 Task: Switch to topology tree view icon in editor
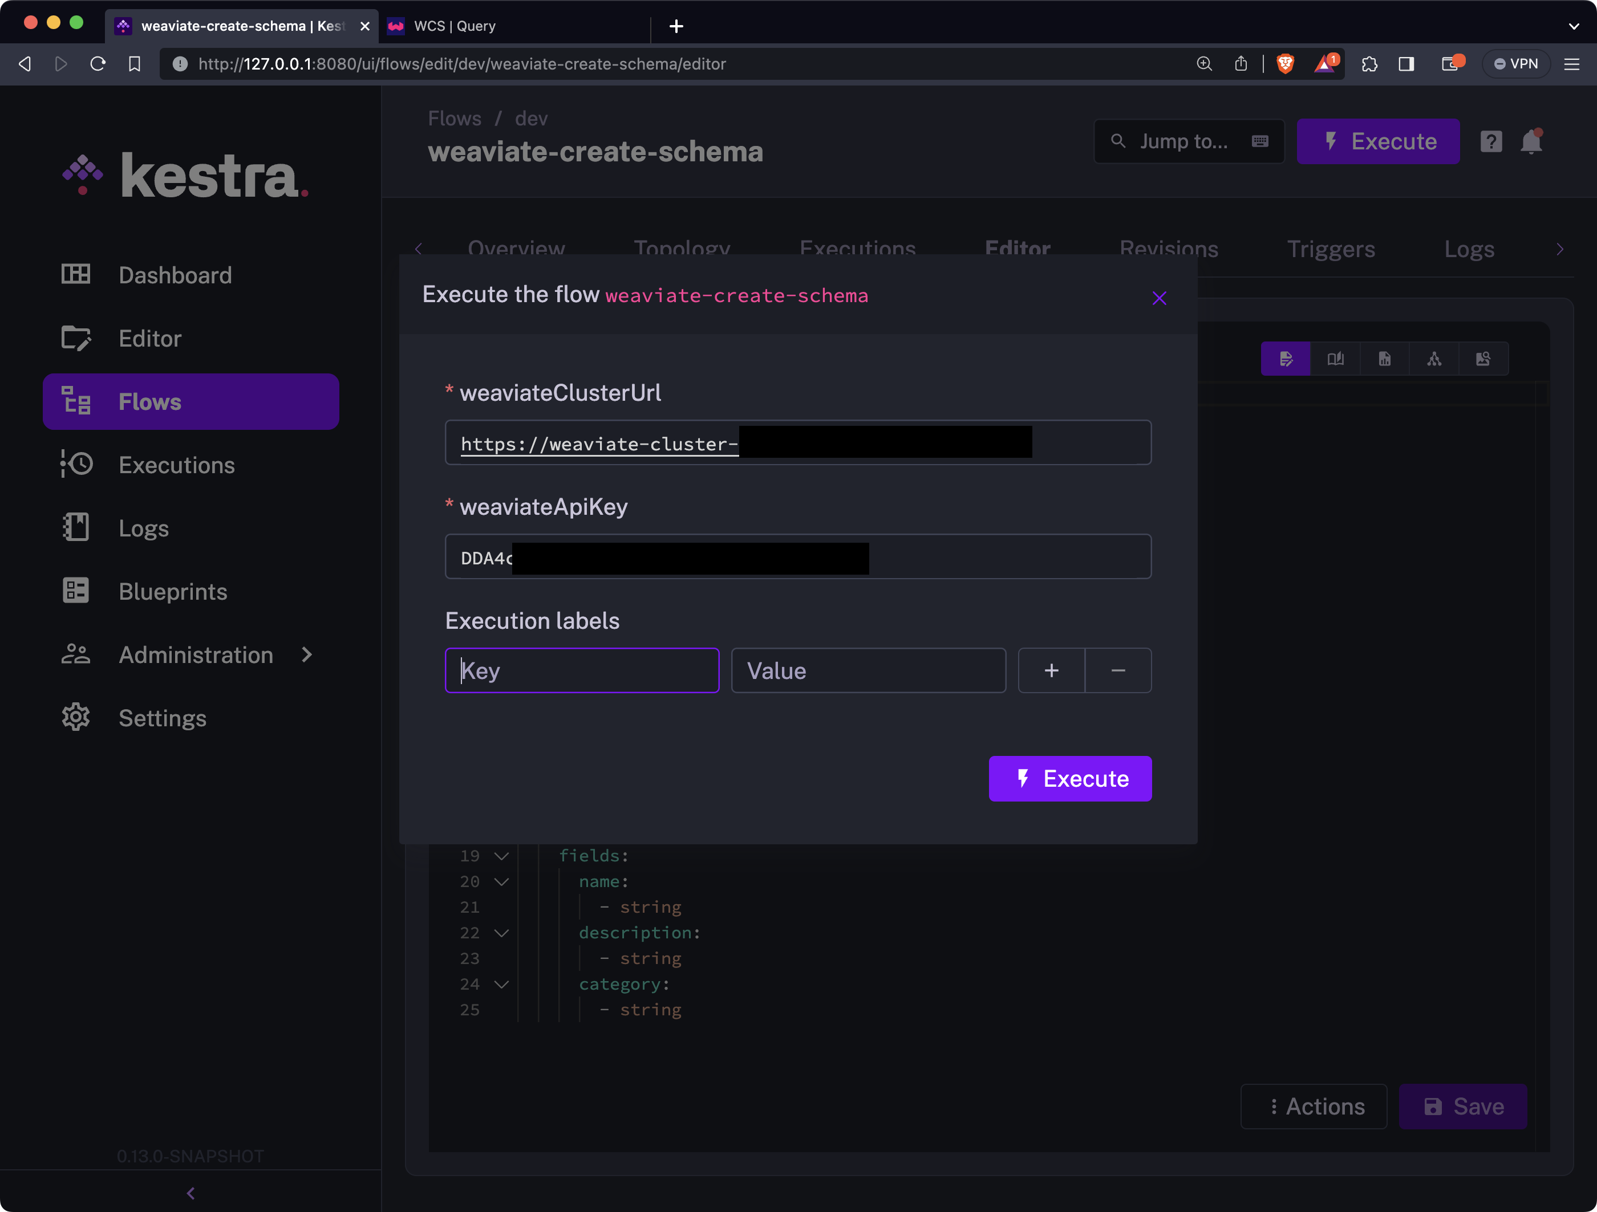pyautogui.click(x=1434, y=359)
